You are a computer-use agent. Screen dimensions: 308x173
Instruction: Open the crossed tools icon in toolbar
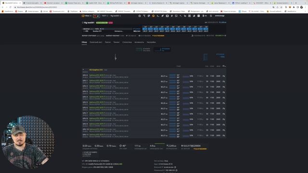pyautogui.click(x=194, y=16)
